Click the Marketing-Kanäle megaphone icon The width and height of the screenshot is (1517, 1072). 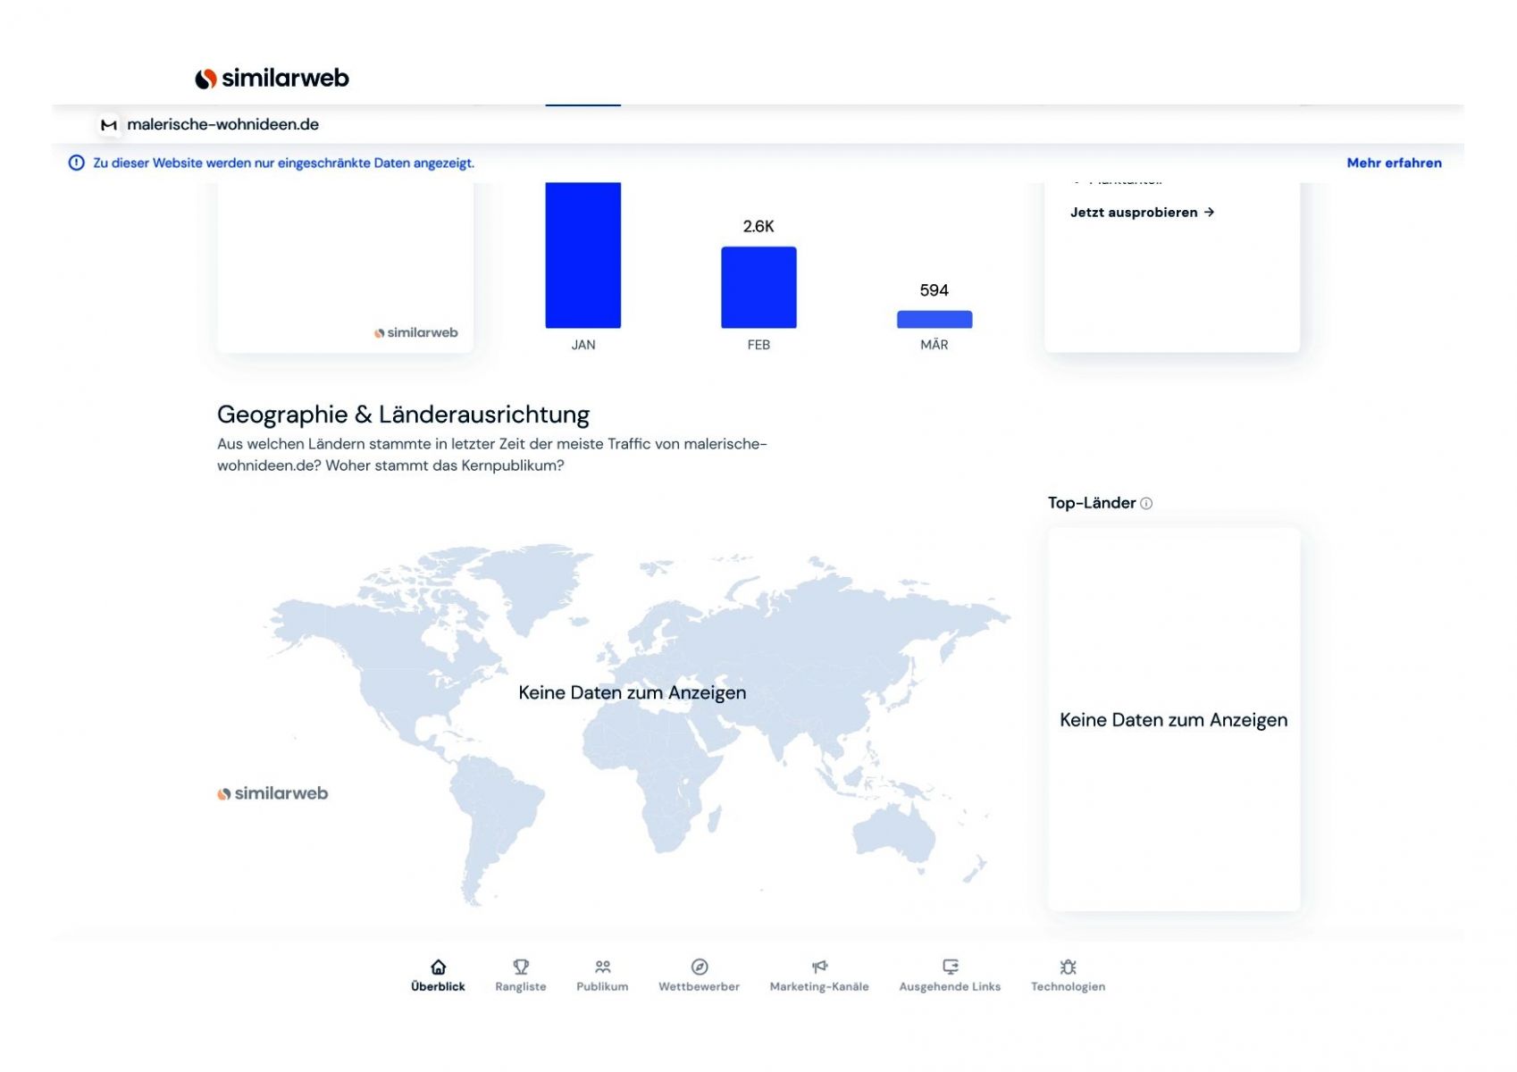(x=819, y=967)
